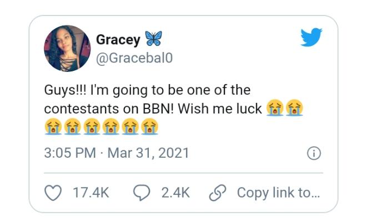Click the first crying emoji on the bottom emoji row
This screenshot has width=367, height=223.
(x=53, y=128)
